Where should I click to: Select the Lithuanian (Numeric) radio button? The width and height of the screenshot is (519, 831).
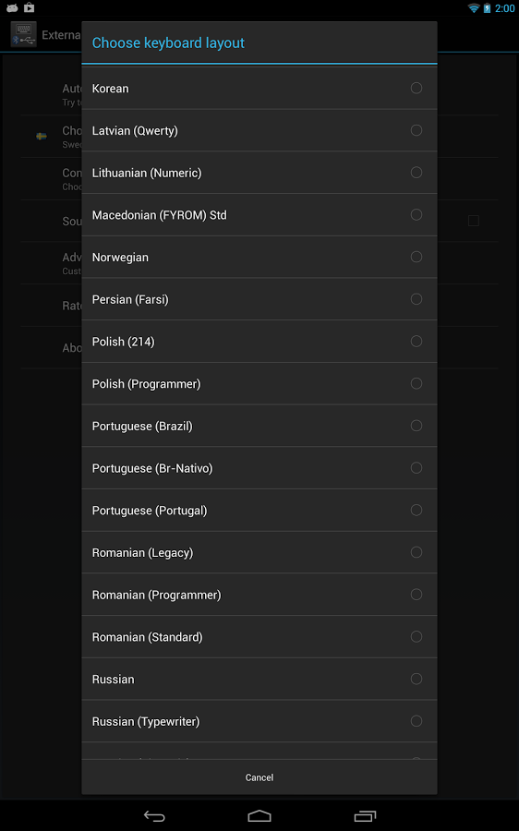[x=416, y=173]
